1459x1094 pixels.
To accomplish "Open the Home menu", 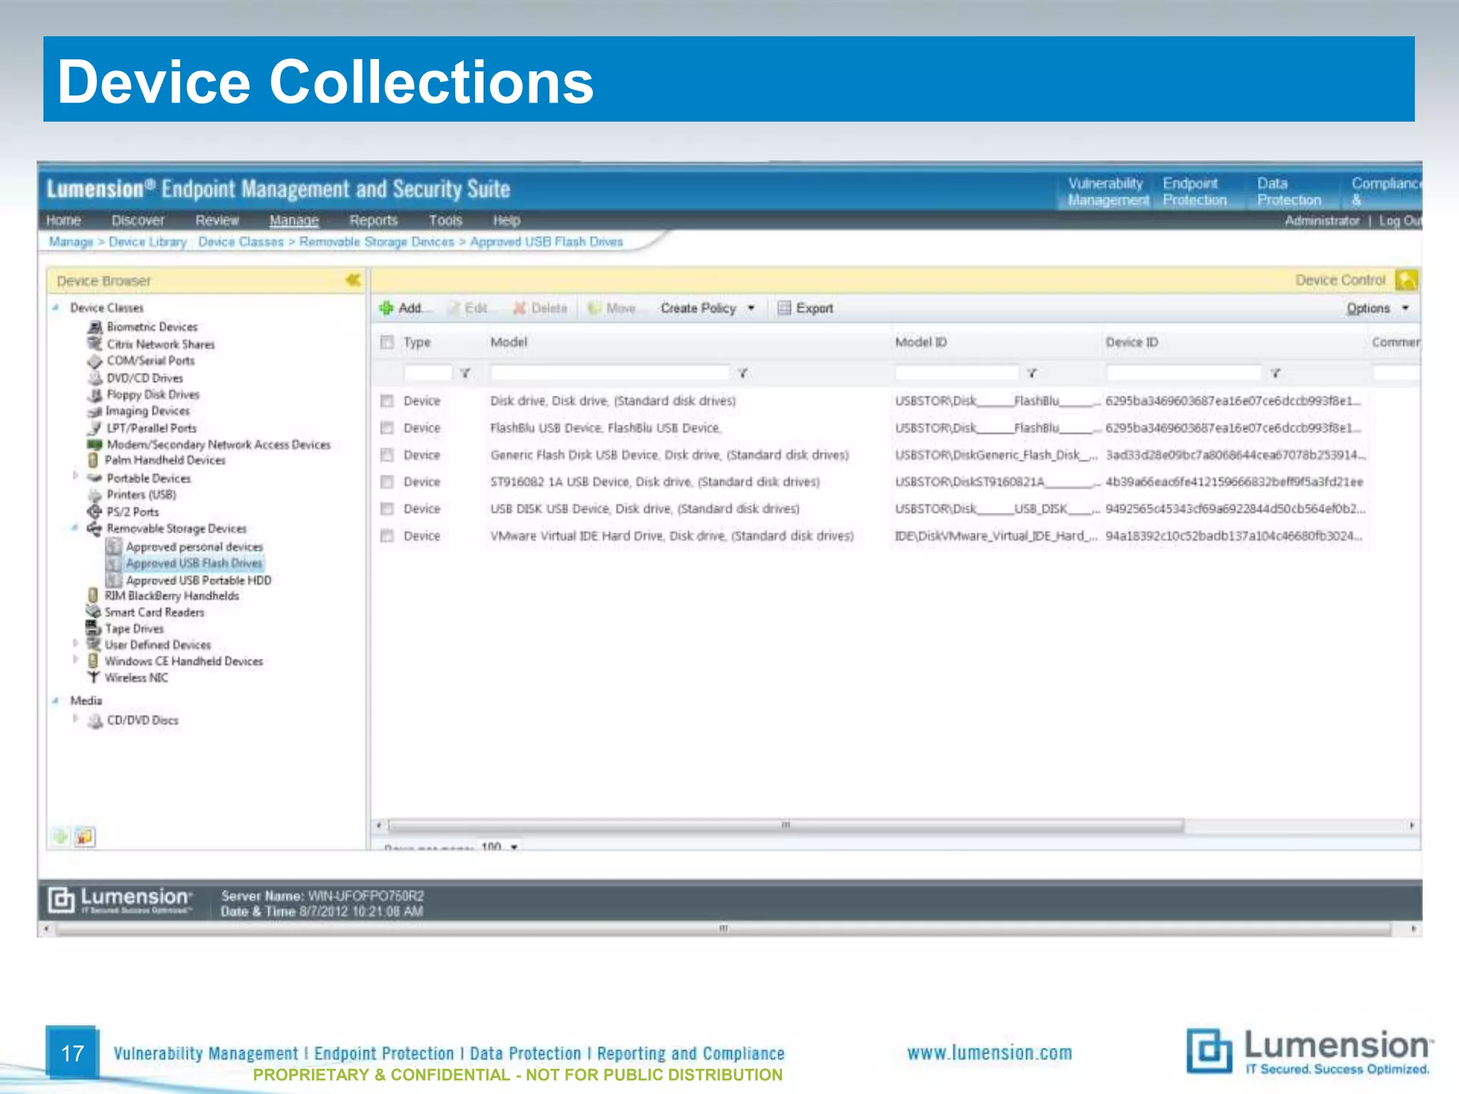I will (x=63, y=221).
